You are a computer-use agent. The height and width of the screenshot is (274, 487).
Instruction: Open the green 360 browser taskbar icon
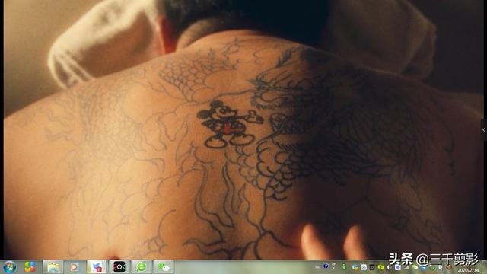pyautogui.click(x=142, y=267)
